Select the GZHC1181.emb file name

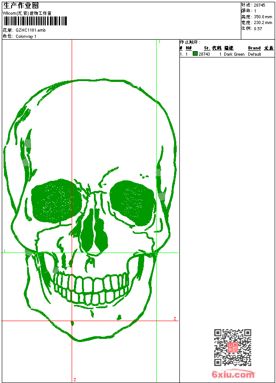pos(30,30)
